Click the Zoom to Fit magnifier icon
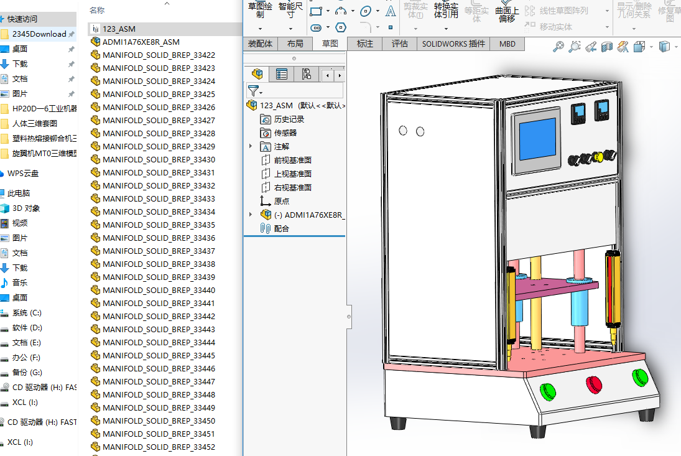Screen dimensions: 681x456 [558, 47]
